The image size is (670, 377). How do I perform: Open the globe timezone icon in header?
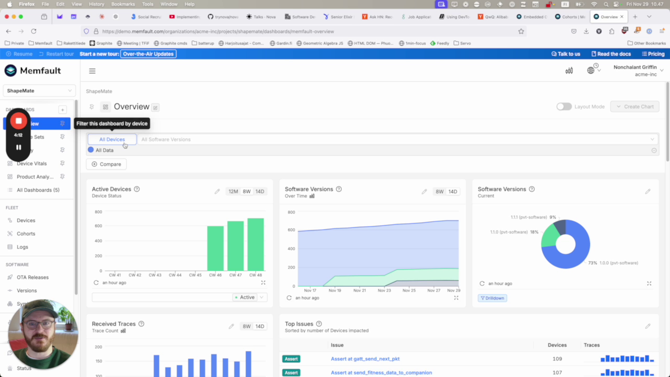[x=591, y=71]
